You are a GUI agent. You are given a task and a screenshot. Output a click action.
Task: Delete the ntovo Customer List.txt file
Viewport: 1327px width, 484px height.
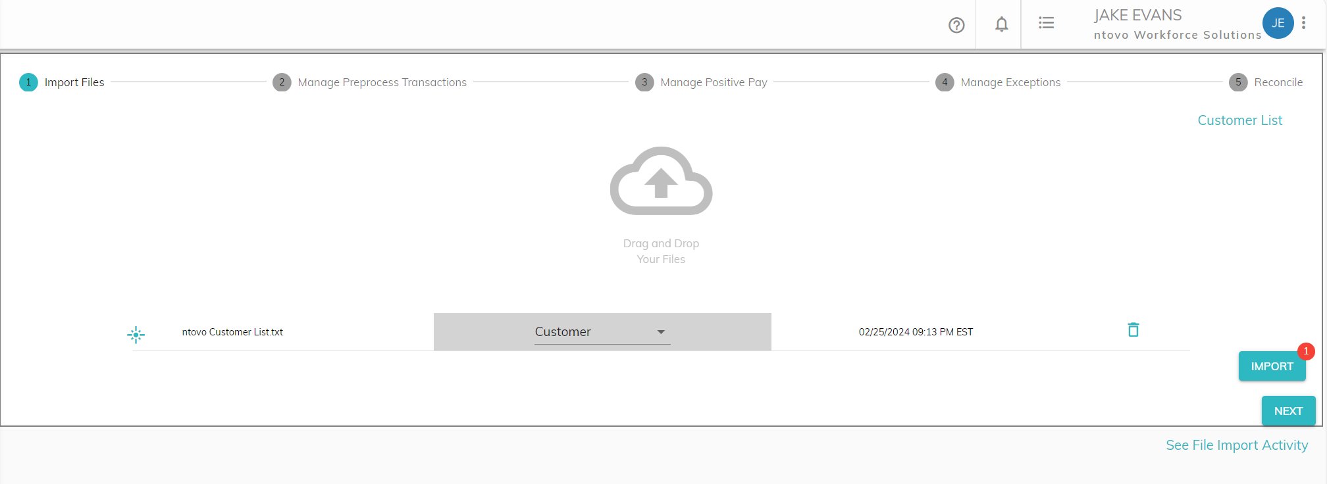[1133, 330]
